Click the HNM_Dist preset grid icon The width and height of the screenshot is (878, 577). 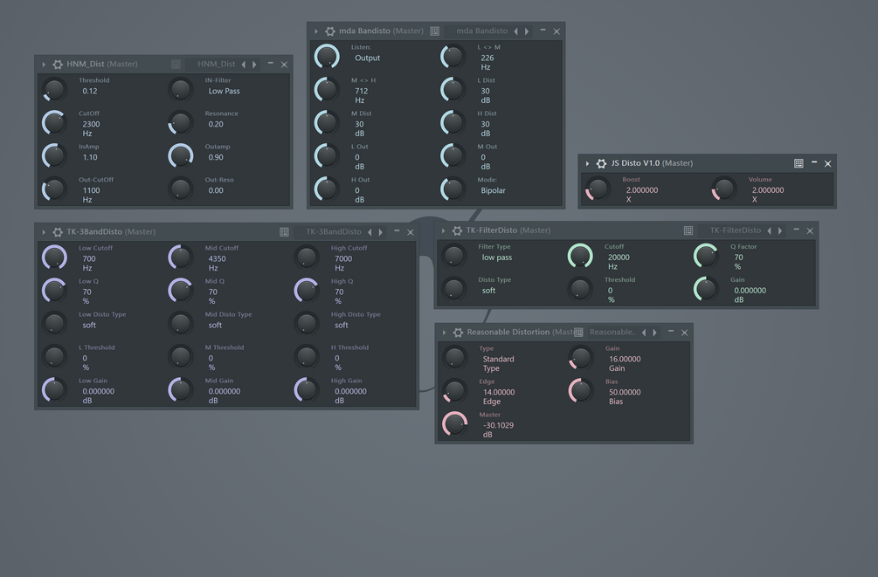(x=176, y=65)
